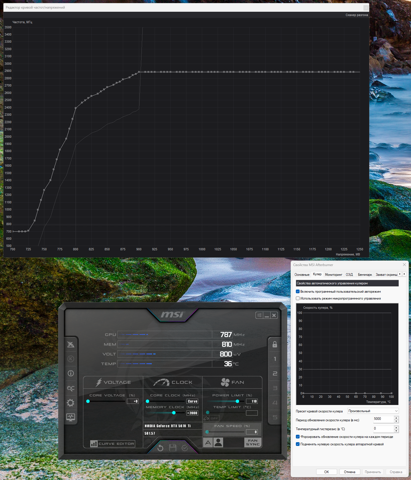Image resolution: width=411 pixels, height=480 pixels.
Task: Click 'Сканер разгона' in the curve editor
Action: (357, 15)
